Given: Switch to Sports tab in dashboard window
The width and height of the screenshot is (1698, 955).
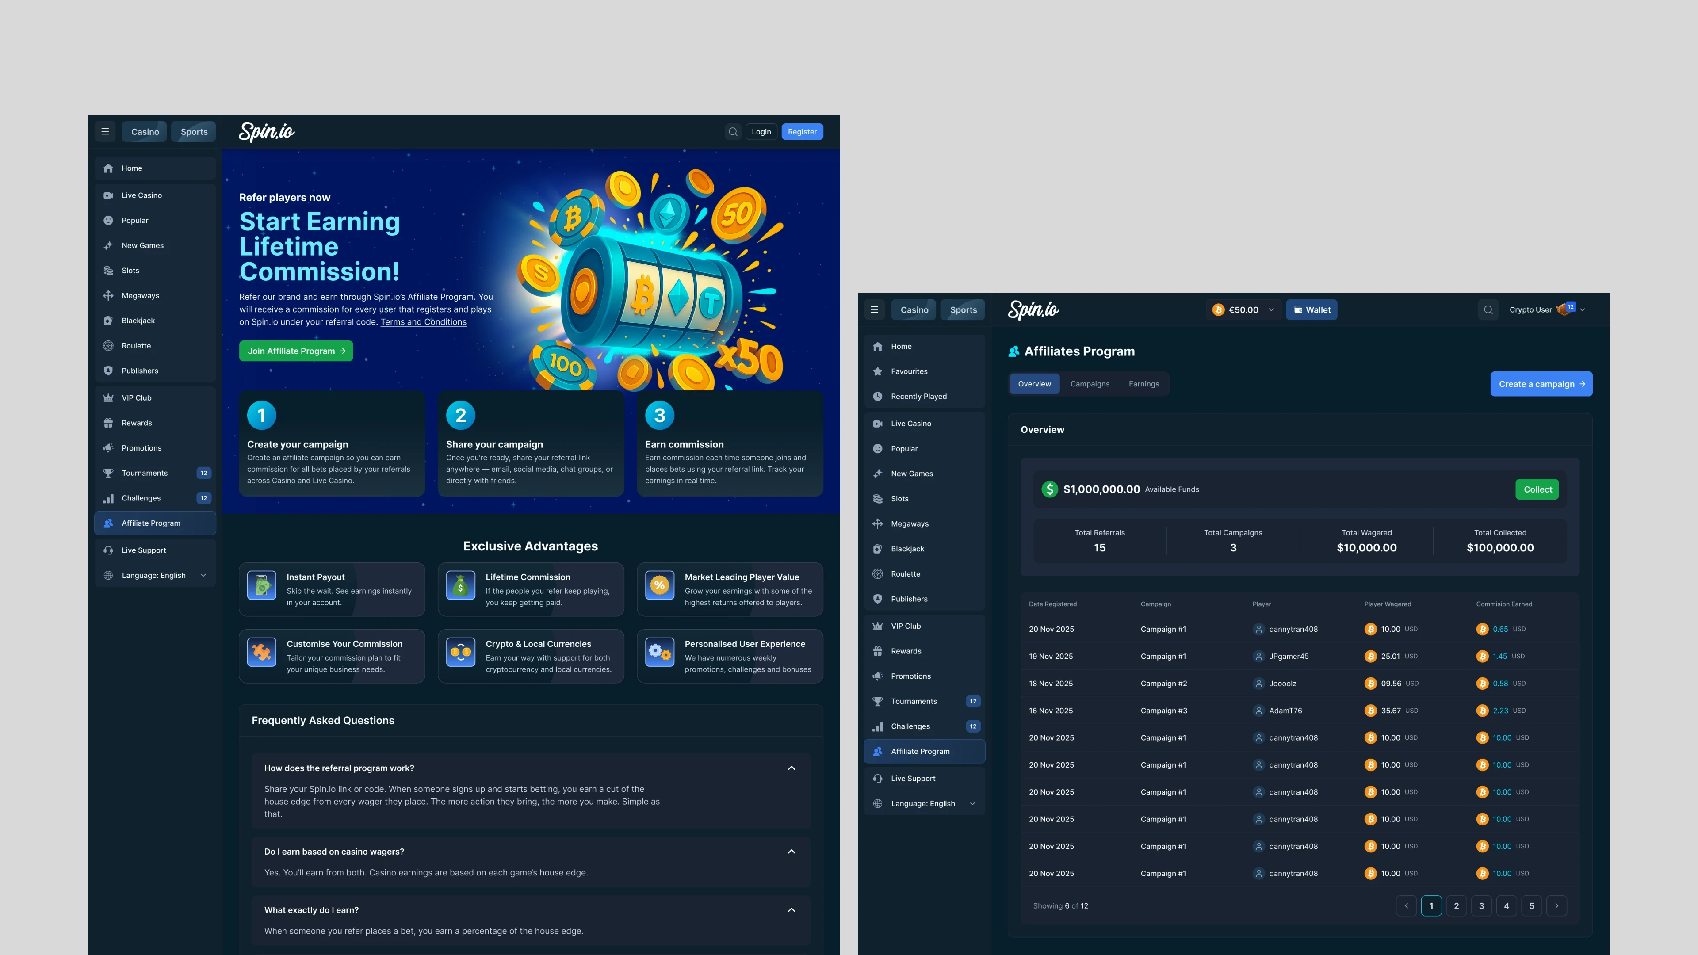Looking at the screenshot, I should point(963,310).
